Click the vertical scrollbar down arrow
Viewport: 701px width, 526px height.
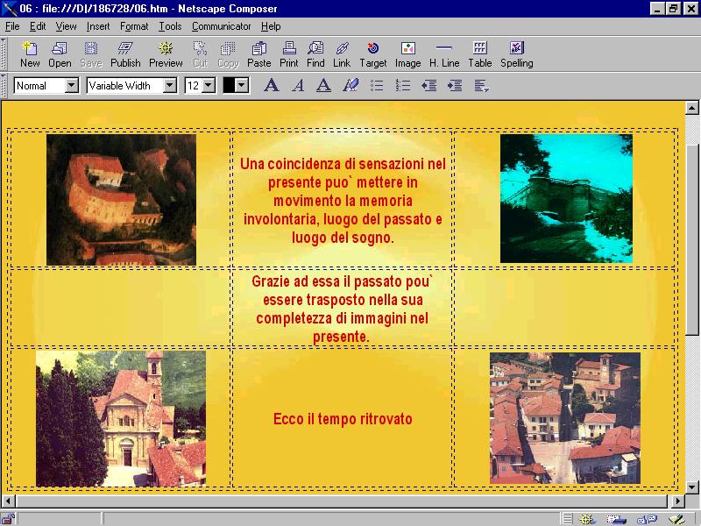691,487
